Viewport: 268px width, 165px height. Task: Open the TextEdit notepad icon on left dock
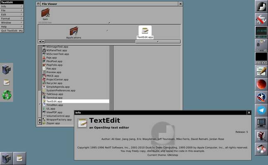coord(7,82)
